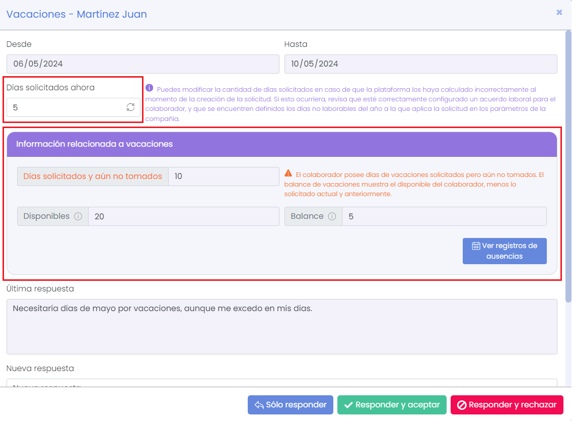The height and width of the screenshot is (421, 572).
Task: Click the recalculate icon in Días solicitados ahora
Action: pos(130,107)
